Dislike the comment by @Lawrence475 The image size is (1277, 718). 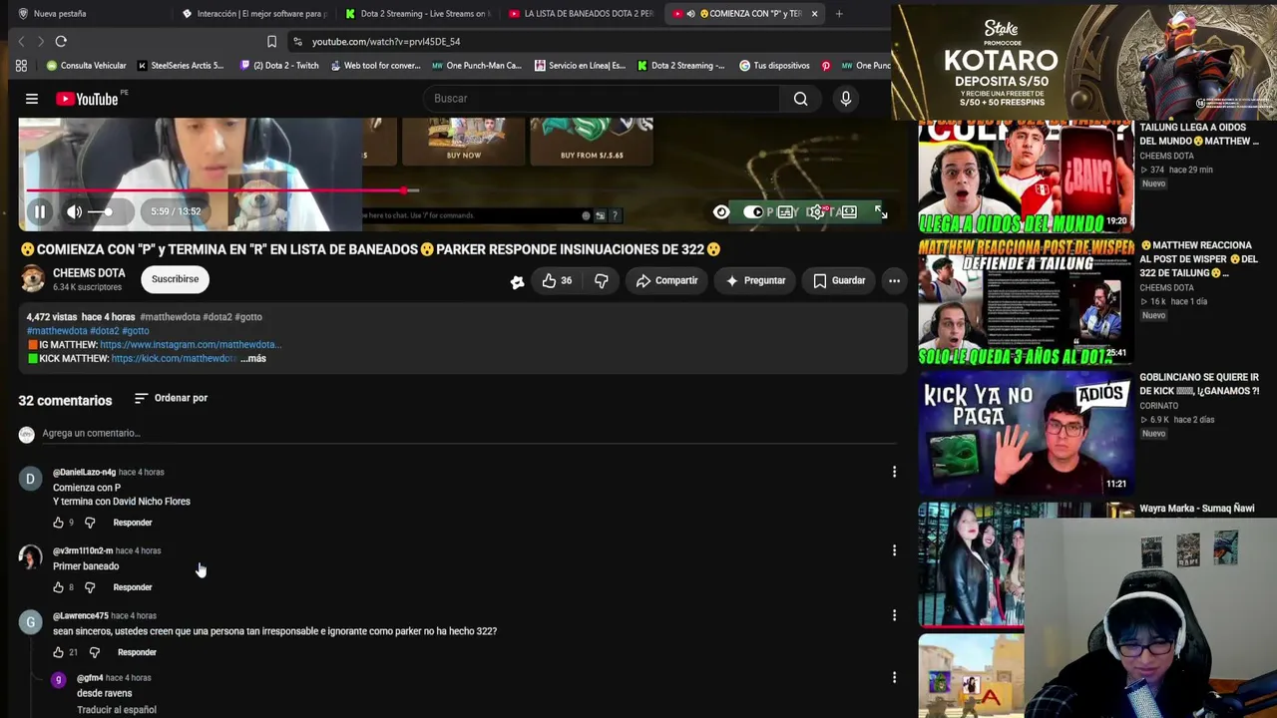94,652
